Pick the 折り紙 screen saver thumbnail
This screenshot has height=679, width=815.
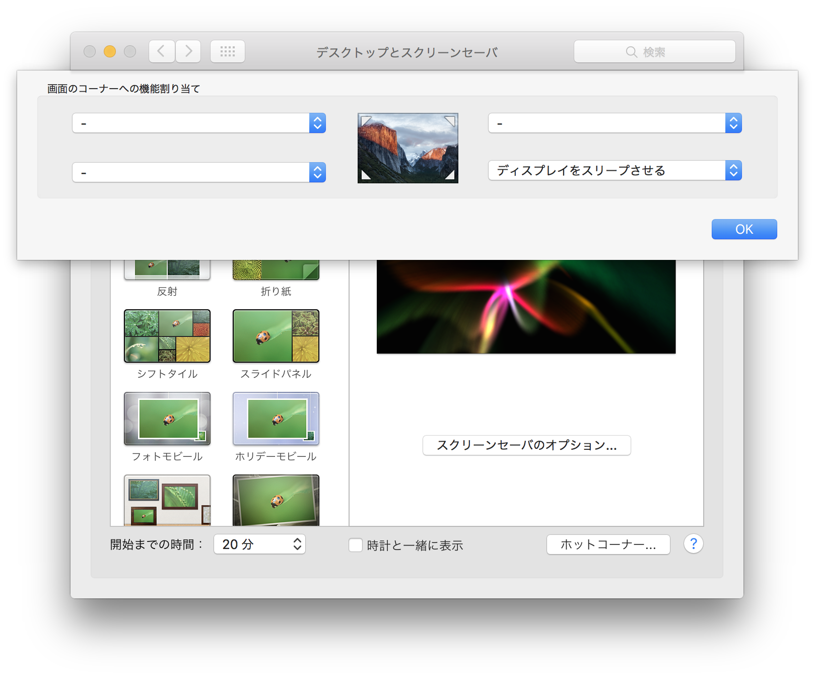pyautogui.click(x=276, y=269)
